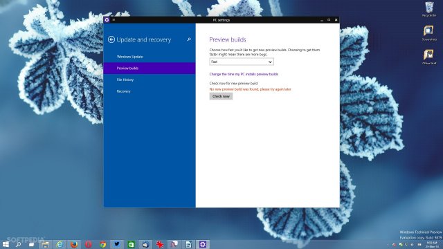Expand the Fast preview build speed dropdown
This screenshot has width=443, height=249.
[242, 62]
